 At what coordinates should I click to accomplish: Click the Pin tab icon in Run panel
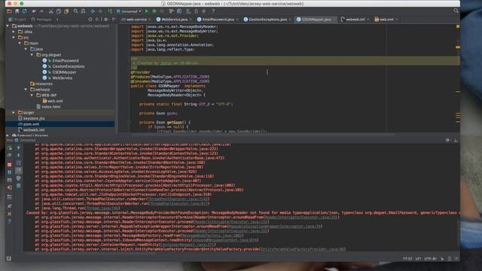point(10,206)
